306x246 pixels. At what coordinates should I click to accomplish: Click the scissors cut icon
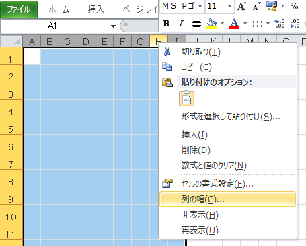coord(167,51)
